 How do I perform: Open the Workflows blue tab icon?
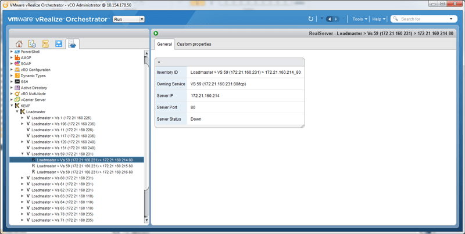(x=59, y=44)
